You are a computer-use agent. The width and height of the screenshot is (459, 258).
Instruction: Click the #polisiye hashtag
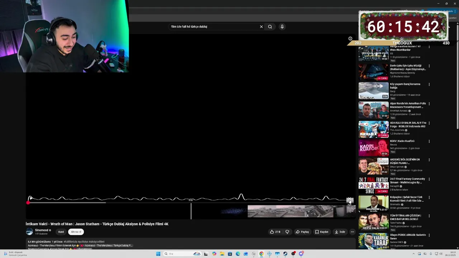pyautogui.click(x=83, y=242)
